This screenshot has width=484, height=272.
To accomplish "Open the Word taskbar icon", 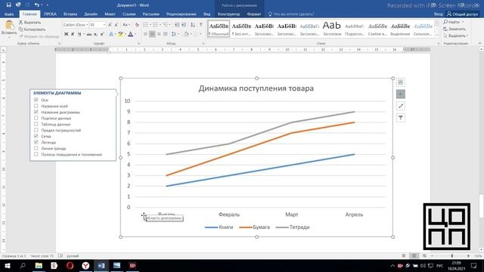I will pos(101,265).
